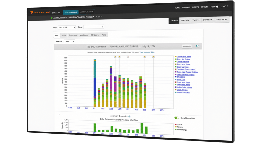
Task: Collapse the Anomaly Detection section triangle
Action: pos(59,114)
